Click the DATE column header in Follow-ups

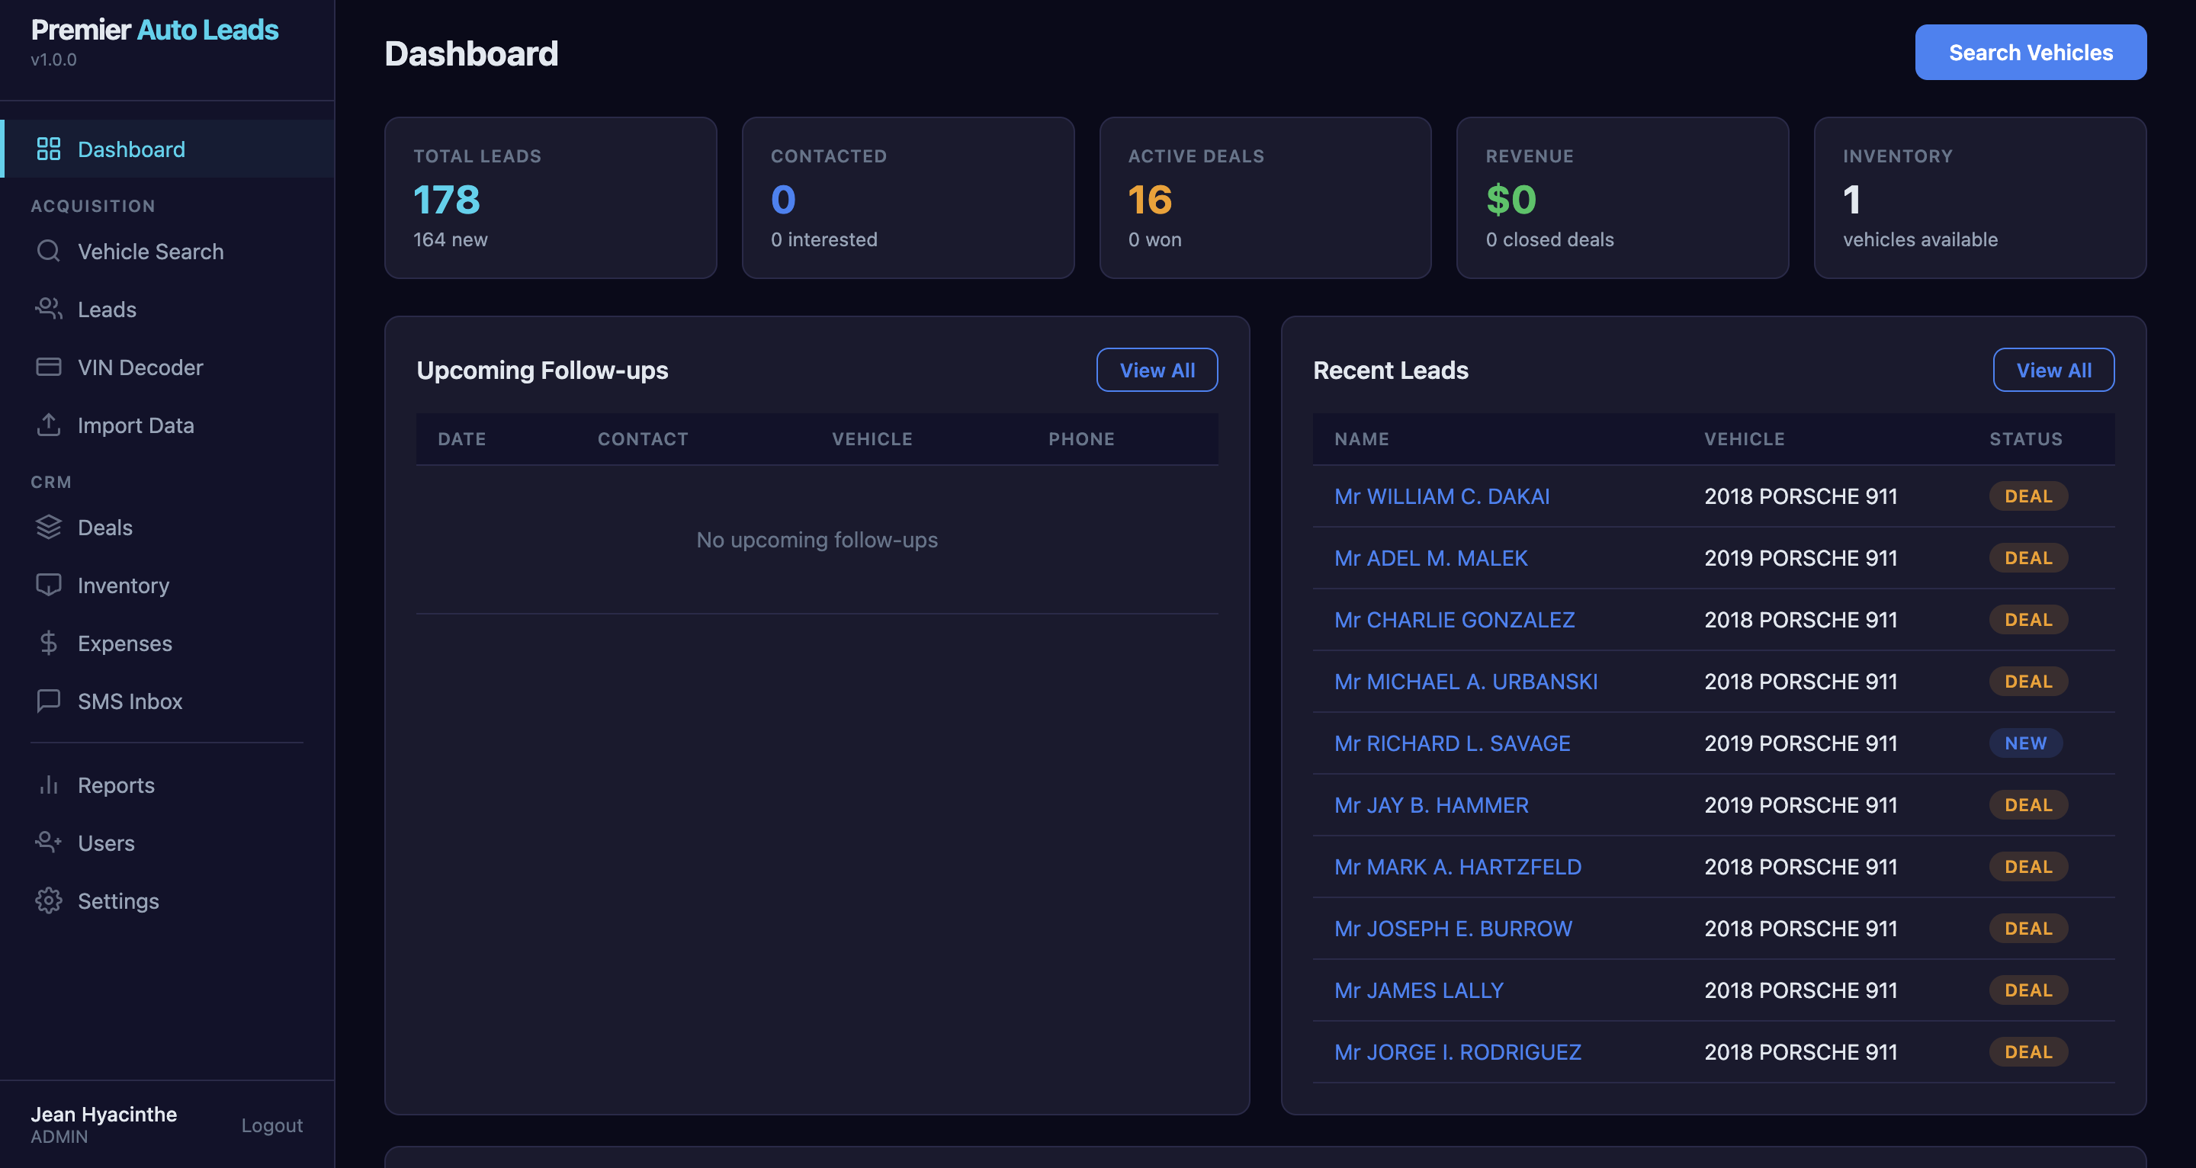click(461, 438)
